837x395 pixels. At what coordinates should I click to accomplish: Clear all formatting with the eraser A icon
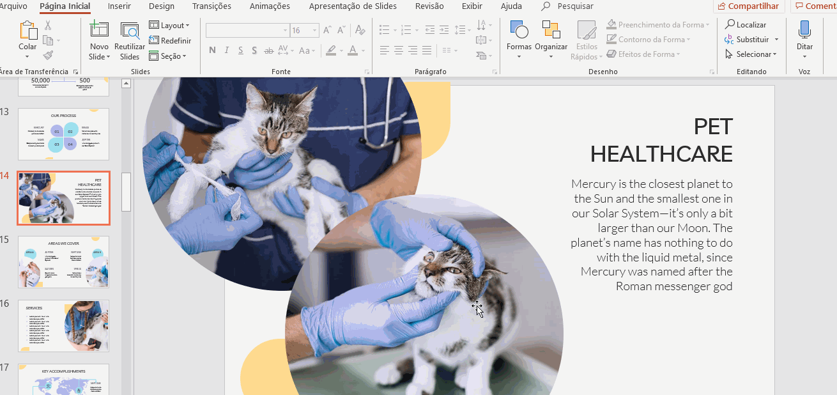click(360, 30)
